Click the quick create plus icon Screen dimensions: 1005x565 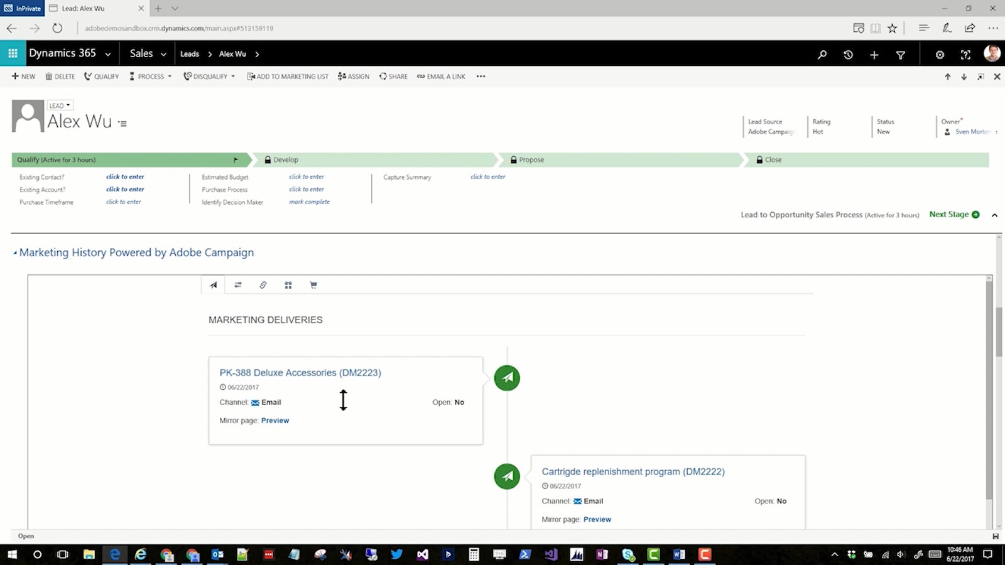click(874, 55)
